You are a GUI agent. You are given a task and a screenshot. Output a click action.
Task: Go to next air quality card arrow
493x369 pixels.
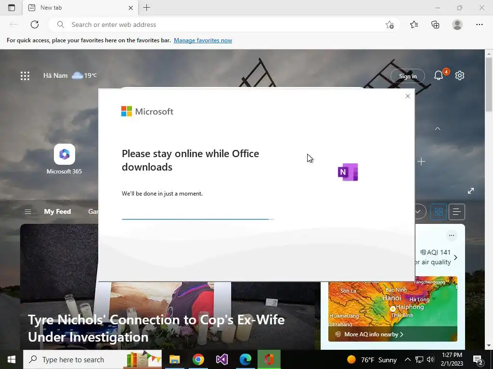click(455, 258)
